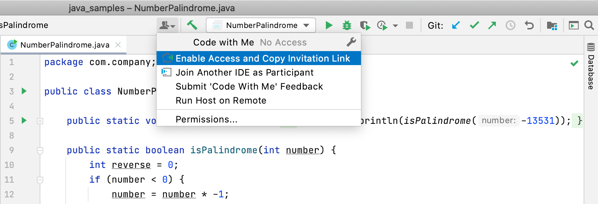Run with Coverage shield icon
The width and height of the screenshot is (598, 204).
click(365, 26)
